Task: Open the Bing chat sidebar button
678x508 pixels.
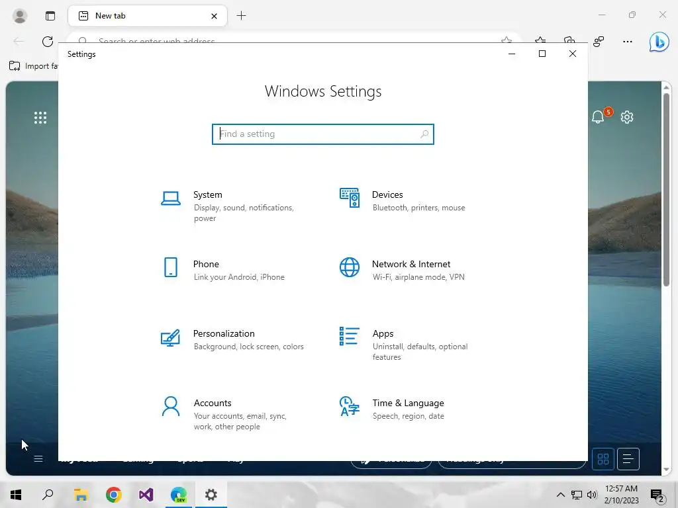Action: [x=659, y=42]
